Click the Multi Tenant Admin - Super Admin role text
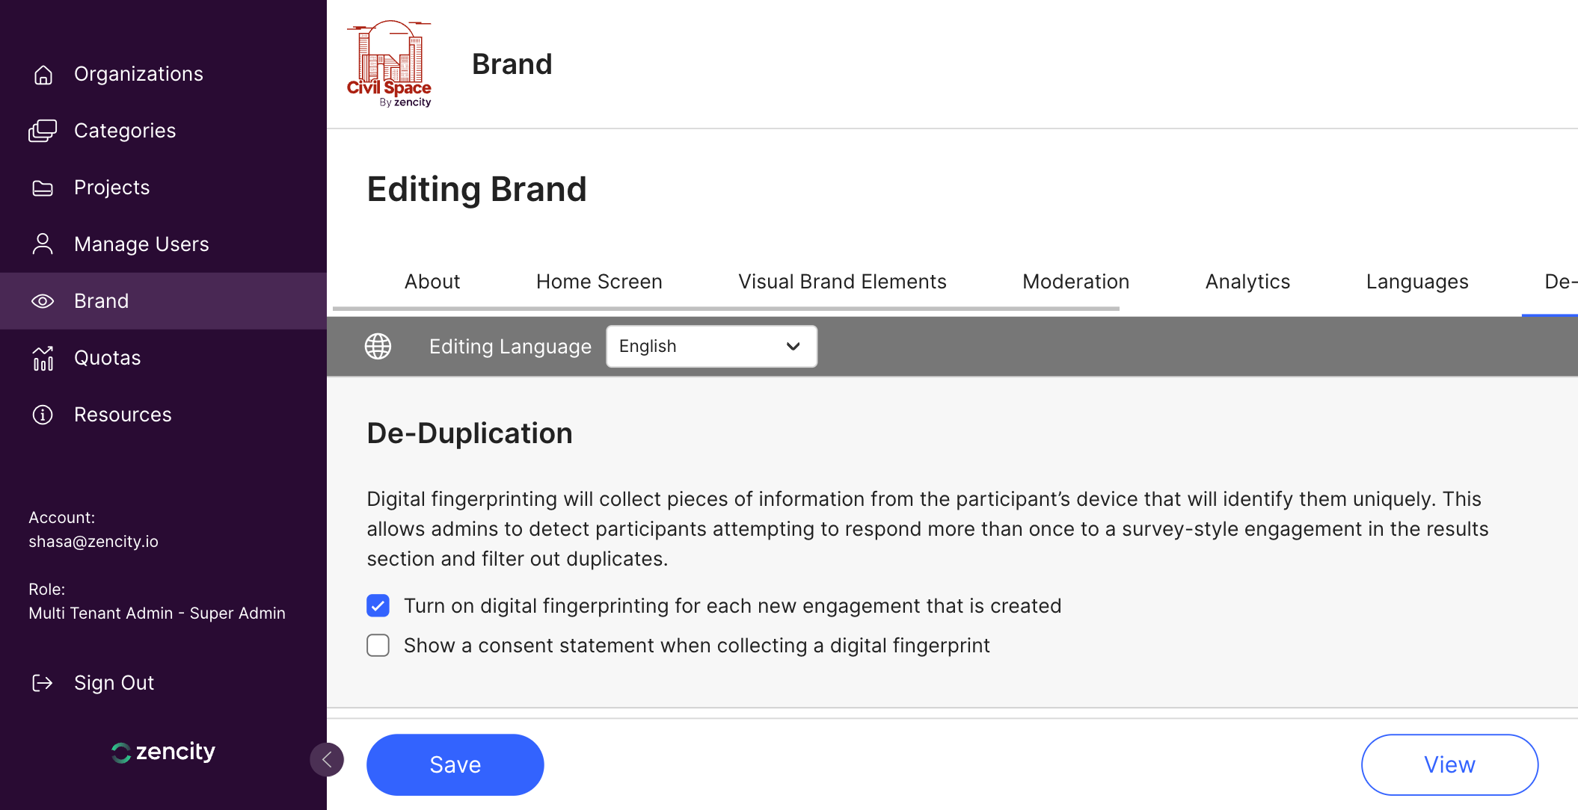The image size is (1578, 810). [x=157, y=613]
